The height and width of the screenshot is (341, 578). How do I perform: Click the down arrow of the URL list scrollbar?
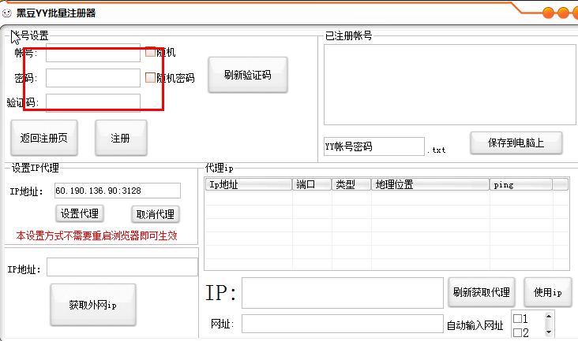549,332
